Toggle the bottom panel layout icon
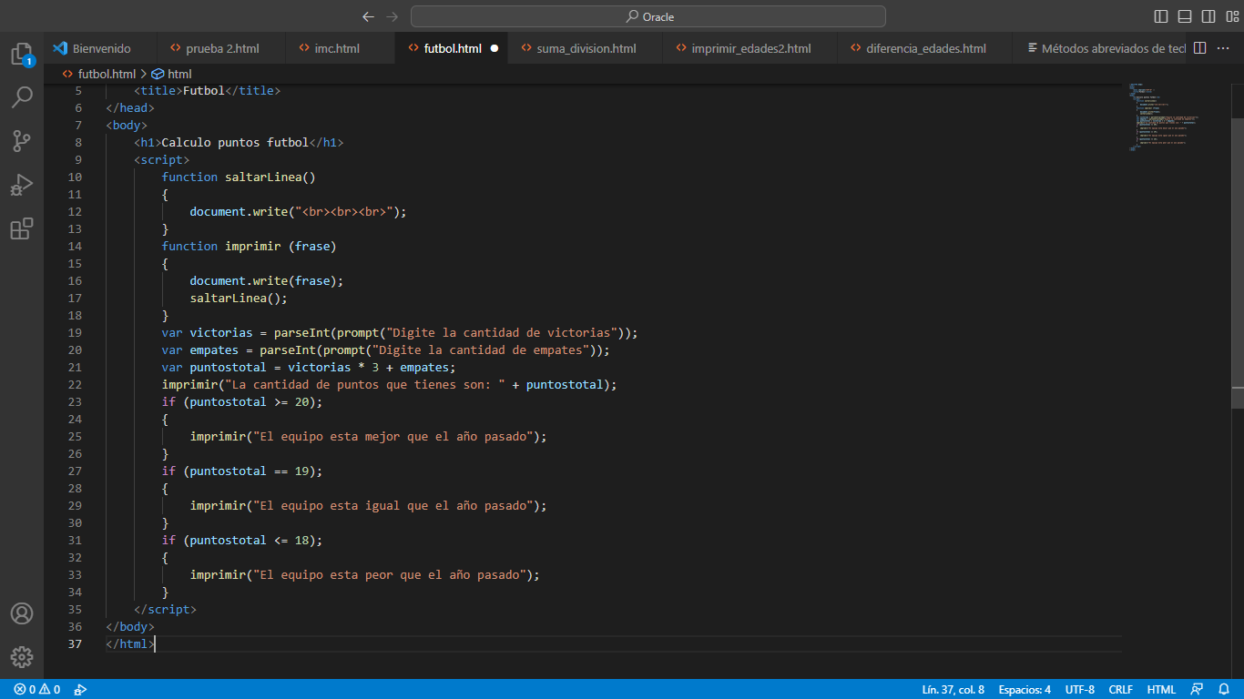Screen dimensions: 1244x699 click(1185, 16)
